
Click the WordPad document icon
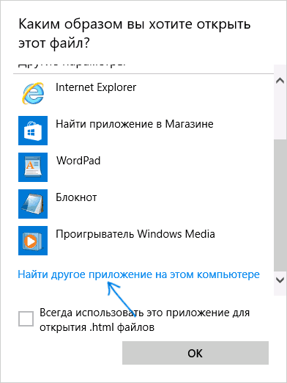(33, 167)
